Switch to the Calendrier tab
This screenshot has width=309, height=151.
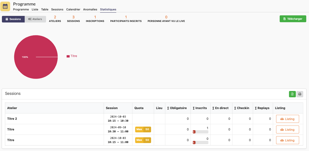coord(73,9)
